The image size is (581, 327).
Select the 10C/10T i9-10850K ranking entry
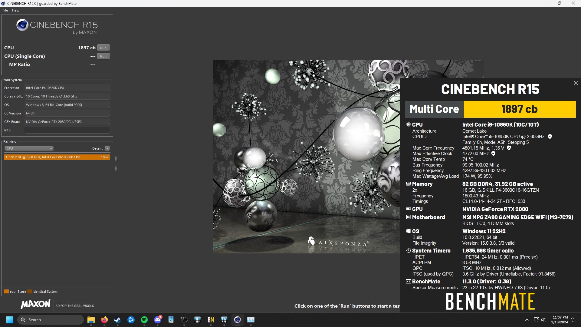[57, 157]
